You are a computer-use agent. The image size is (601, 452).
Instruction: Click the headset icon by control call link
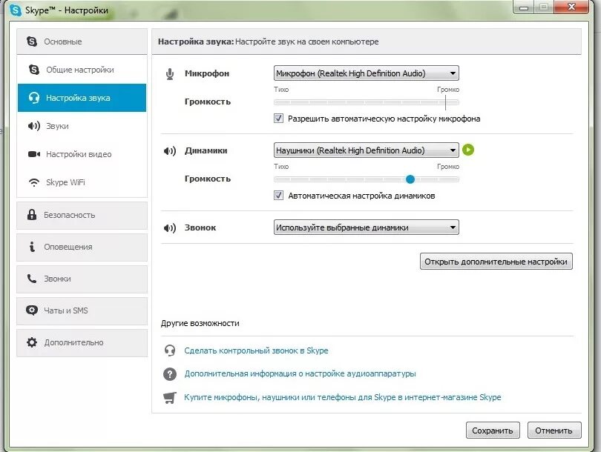170,350
